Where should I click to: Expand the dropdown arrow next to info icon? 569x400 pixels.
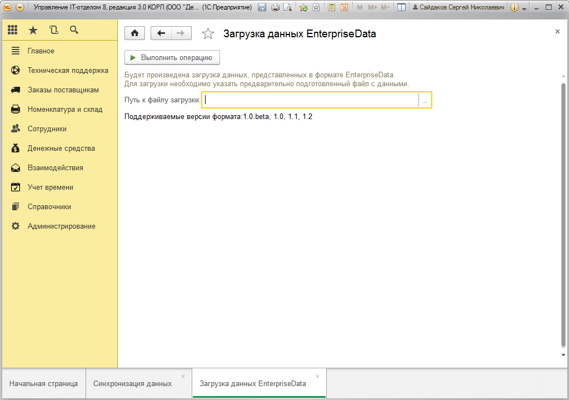point(525,8)
